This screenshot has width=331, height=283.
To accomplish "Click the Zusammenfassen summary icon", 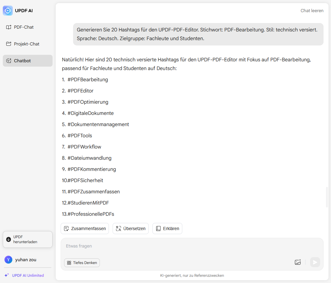I will coord(66,229).
